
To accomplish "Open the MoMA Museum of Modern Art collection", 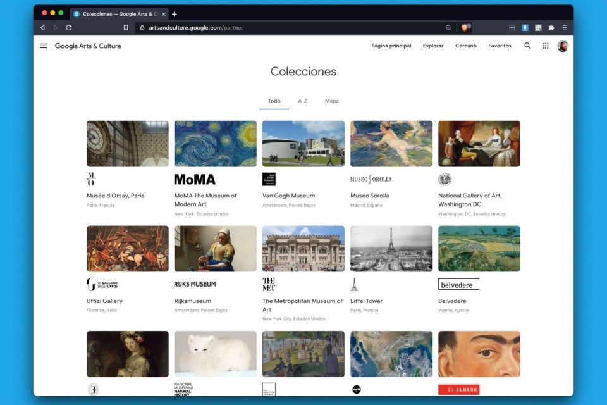I will click(215, 144).
